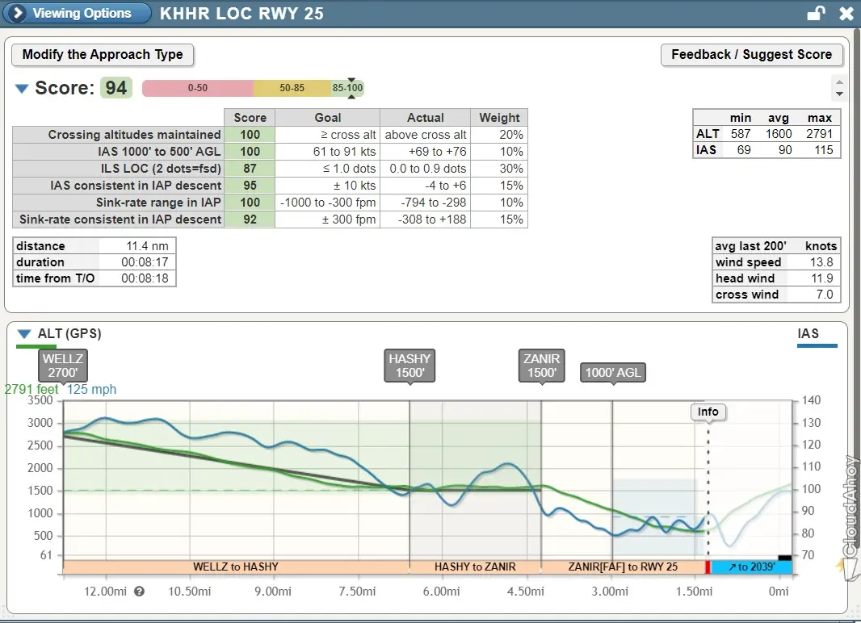861x623 pixels.
Task: Click the Info marker on the graph
Action: coord(708,412)
